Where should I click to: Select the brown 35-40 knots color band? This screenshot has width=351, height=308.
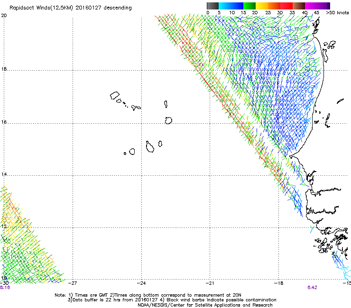point(299,6)
